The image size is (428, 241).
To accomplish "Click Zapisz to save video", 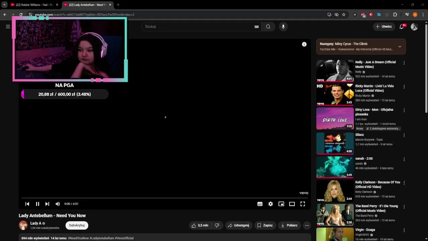I will click(x=265, y=226).
